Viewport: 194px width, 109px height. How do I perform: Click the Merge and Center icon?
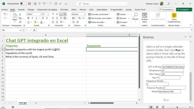click(x=65, y=18)
